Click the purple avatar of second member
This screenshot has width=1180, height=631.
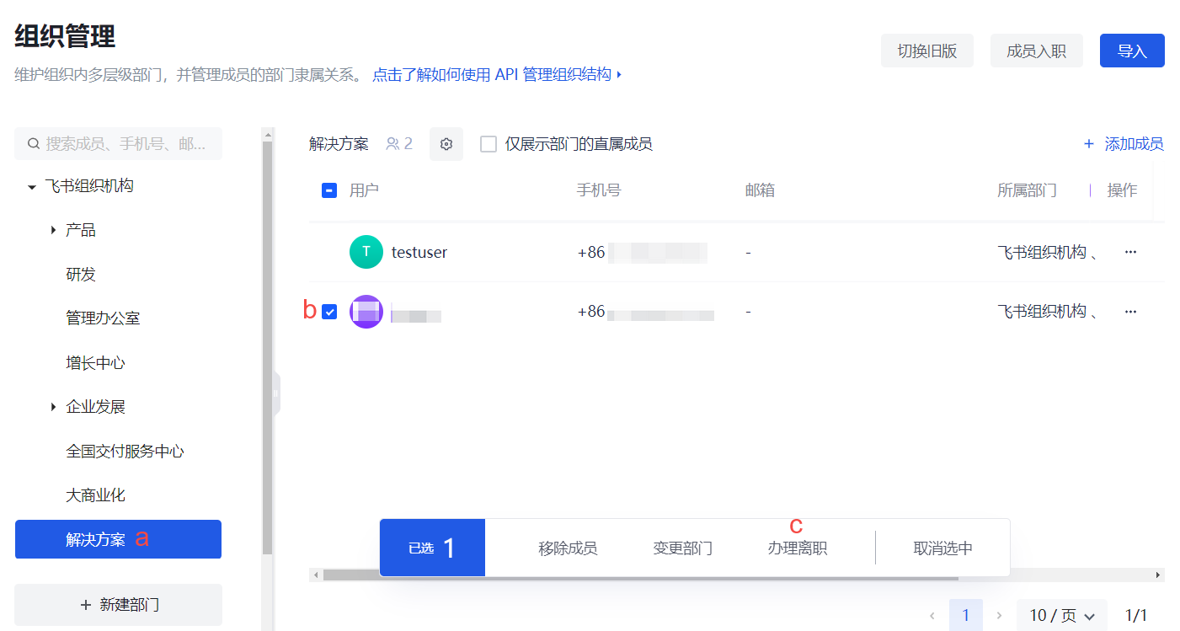tap(366, 312)
